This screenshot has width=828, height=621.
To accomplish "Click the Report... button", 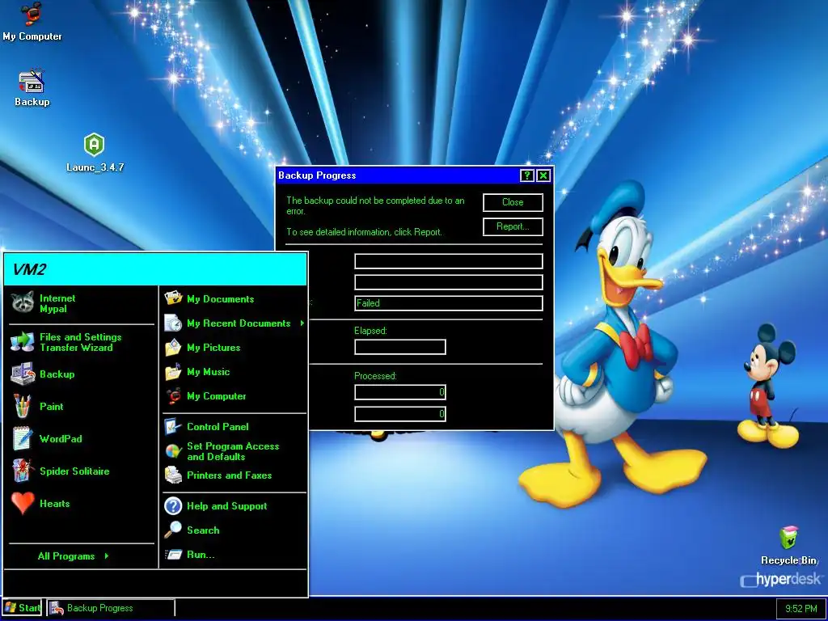I will click(x=513, y=226).
